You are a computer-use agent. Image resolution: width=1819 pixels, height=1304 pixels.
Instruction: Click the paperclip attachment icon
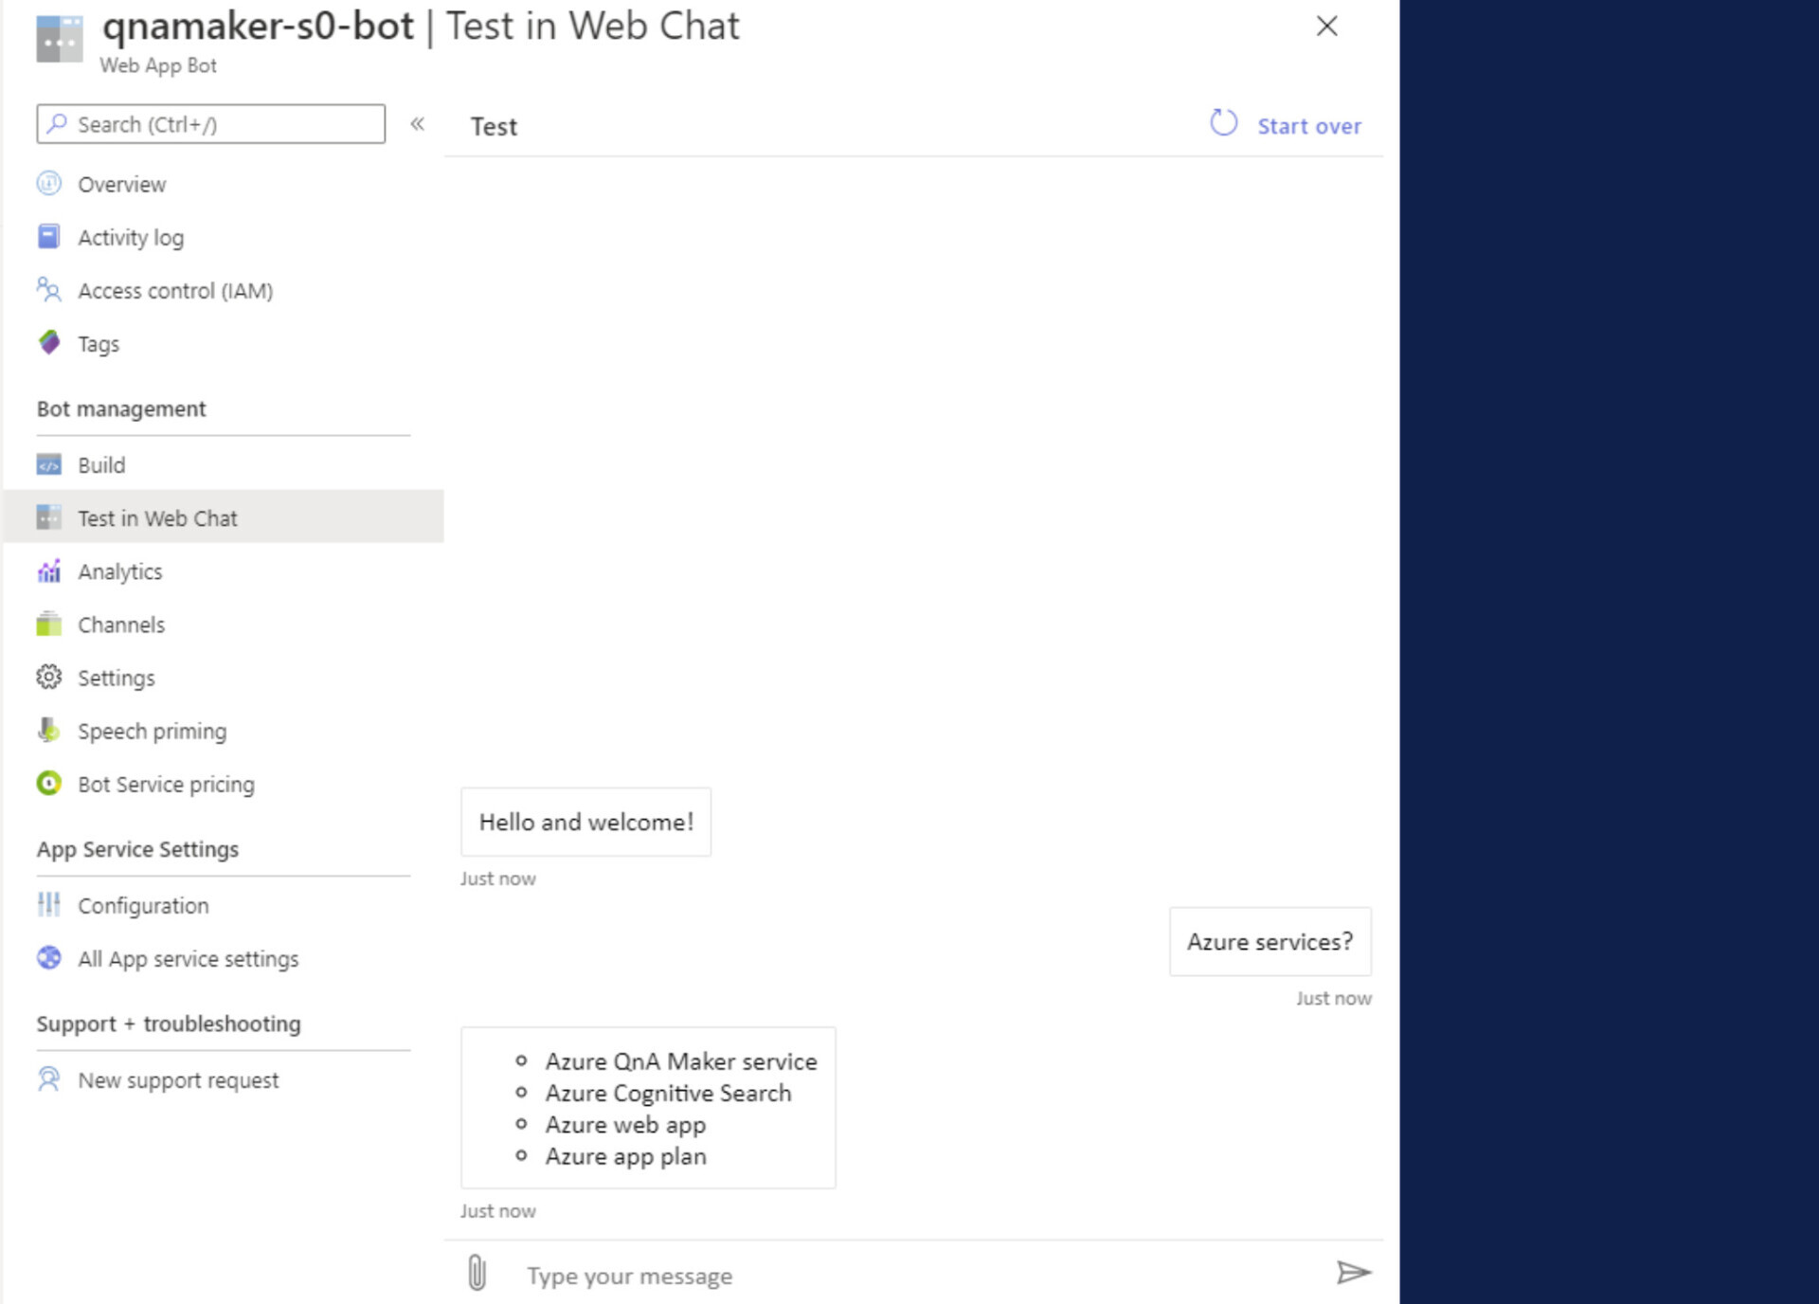(477, 1273)
